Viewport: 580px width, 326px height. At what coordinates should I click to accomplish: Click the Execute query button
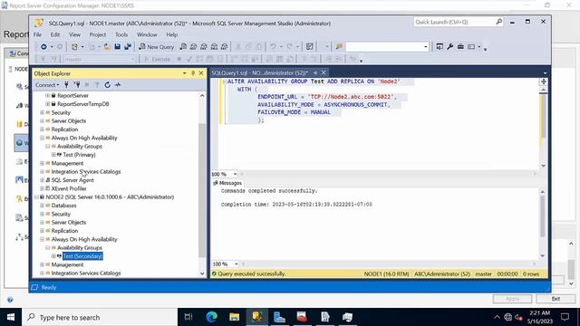tap(158, 59)
